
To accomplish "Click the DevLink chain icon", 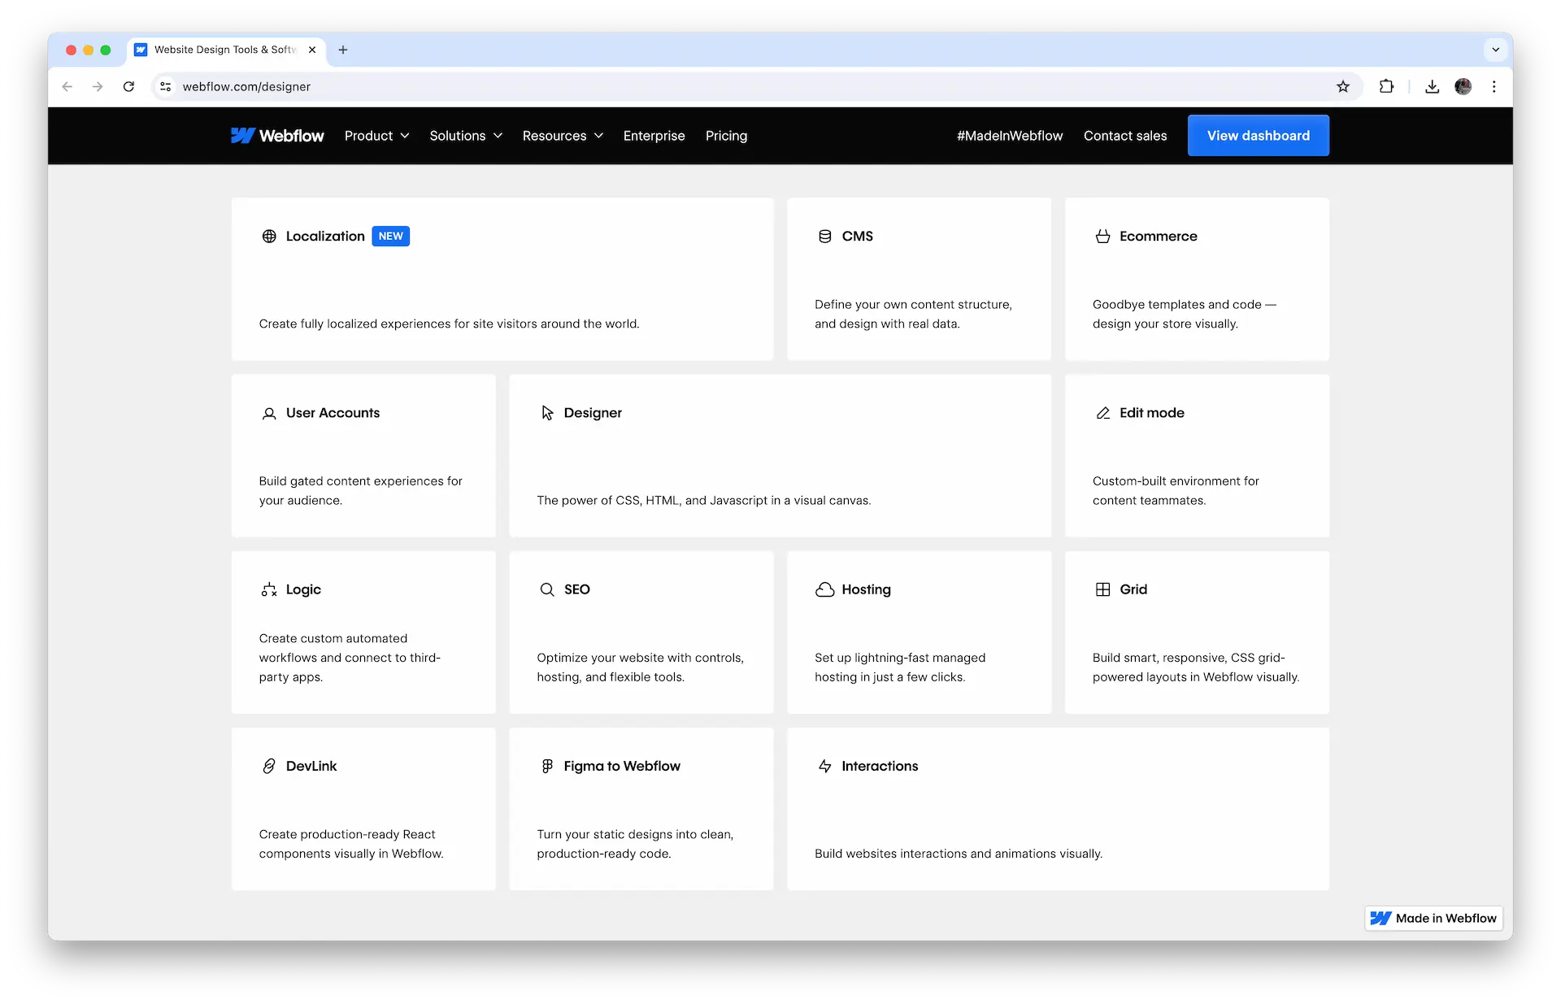I will pyautogui.click(x=269, y=766).
